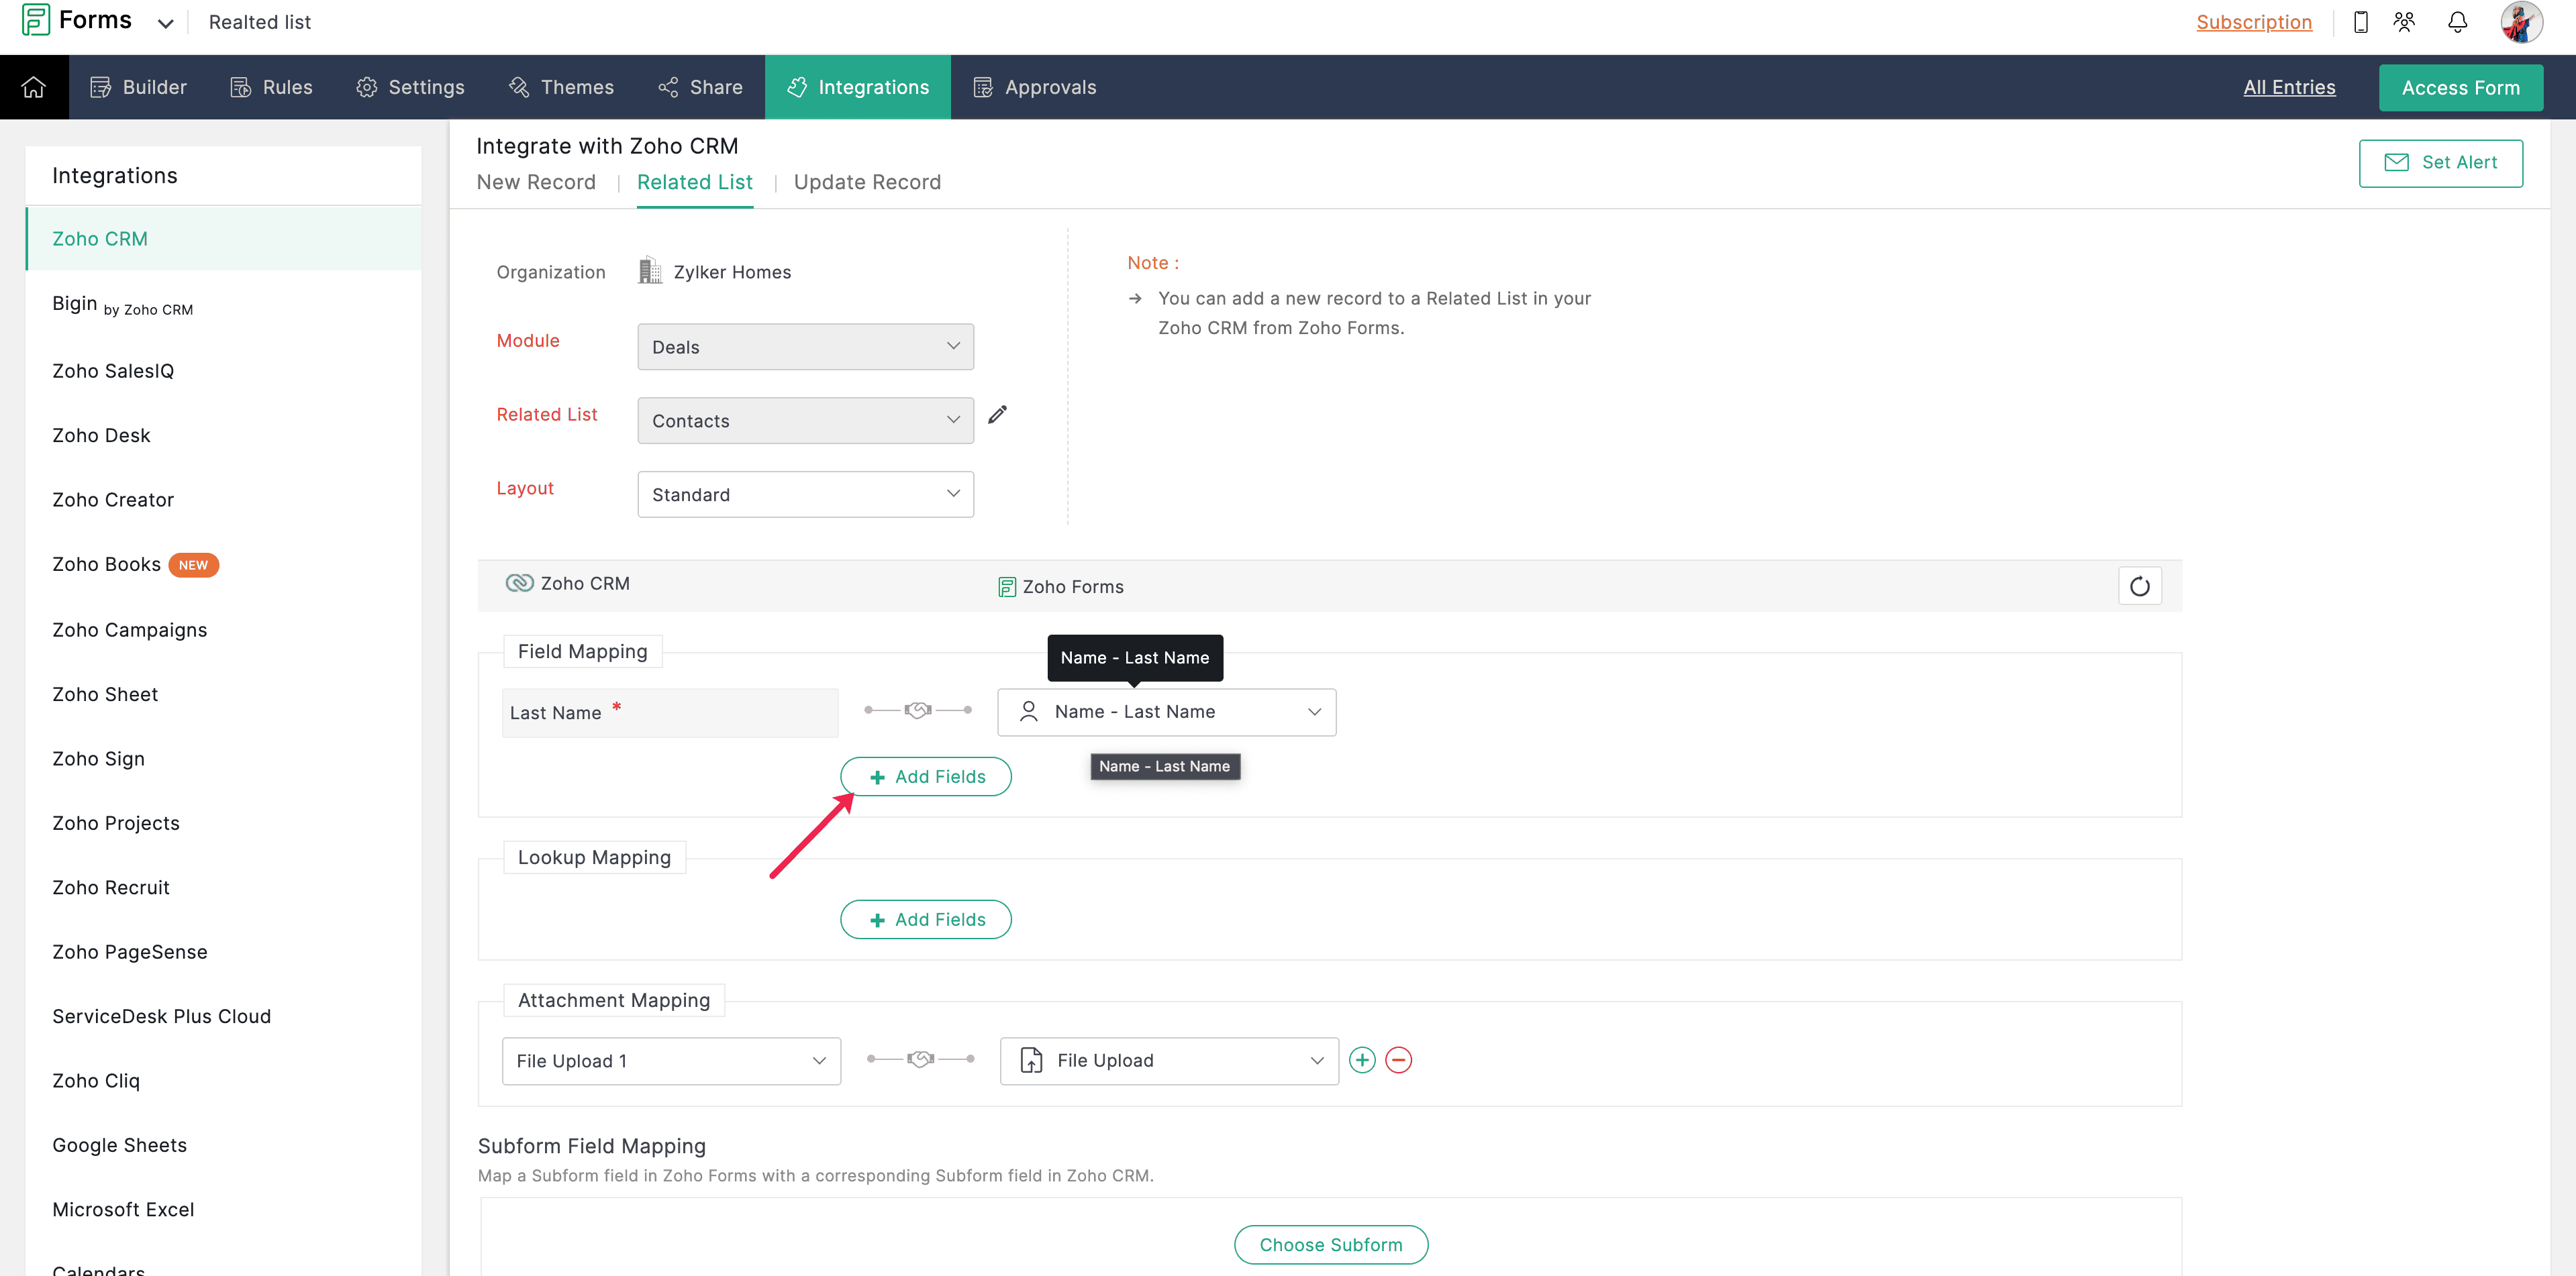Expand the Module dropdown showing Deals
Viewport: 2576px width, 1276px height.
(805, 347)
